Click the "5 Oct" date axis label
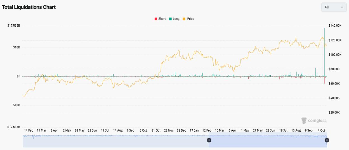This screenshot has width=349, height=150. [143, 130]
